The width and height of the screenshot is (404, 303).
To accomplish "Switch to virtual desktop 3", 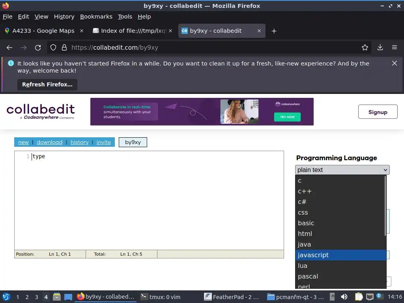I will pos(37,297).
